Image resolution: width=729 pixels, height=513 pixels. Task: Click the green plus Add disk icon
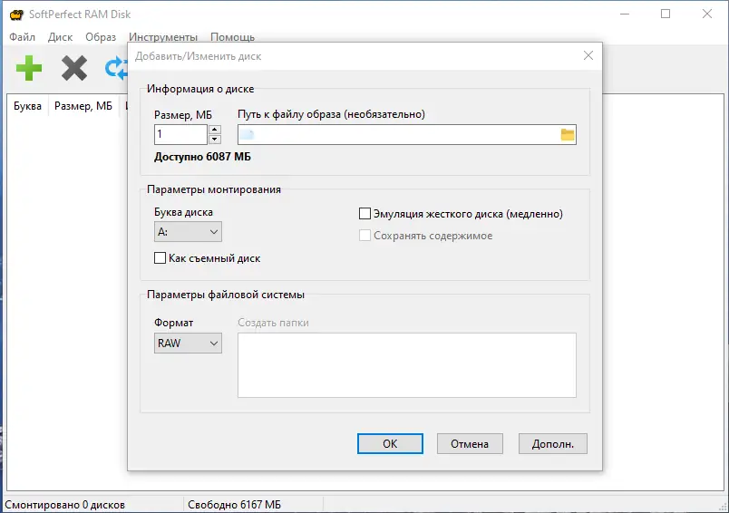pyautogui.click(x=29, y=68)
